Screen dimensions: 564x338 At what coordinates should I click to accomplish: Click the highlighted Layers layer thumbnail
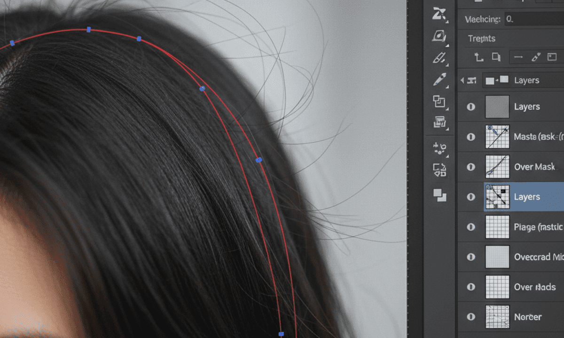click(x=498, y=197)
